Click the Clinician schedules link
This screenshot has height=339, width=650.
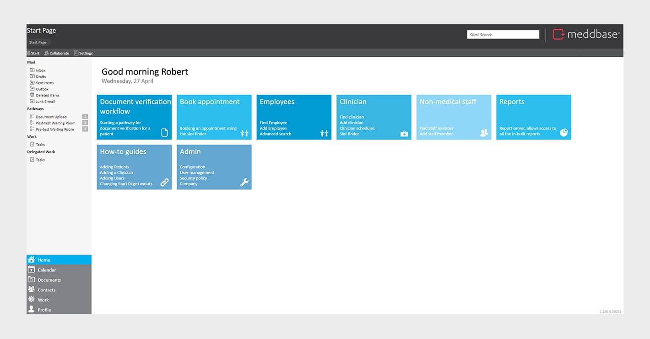click(x=357, y=129)
